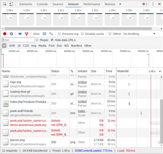
Task: Show more DevTools tabs chevron
Action: [x=120, y=4]
